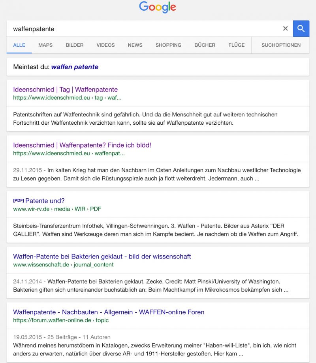Open 'Waffen-Patente bei Bakterien geklaut' result
316x363 pixels.
pyautogui.click(x=102, y=257)
